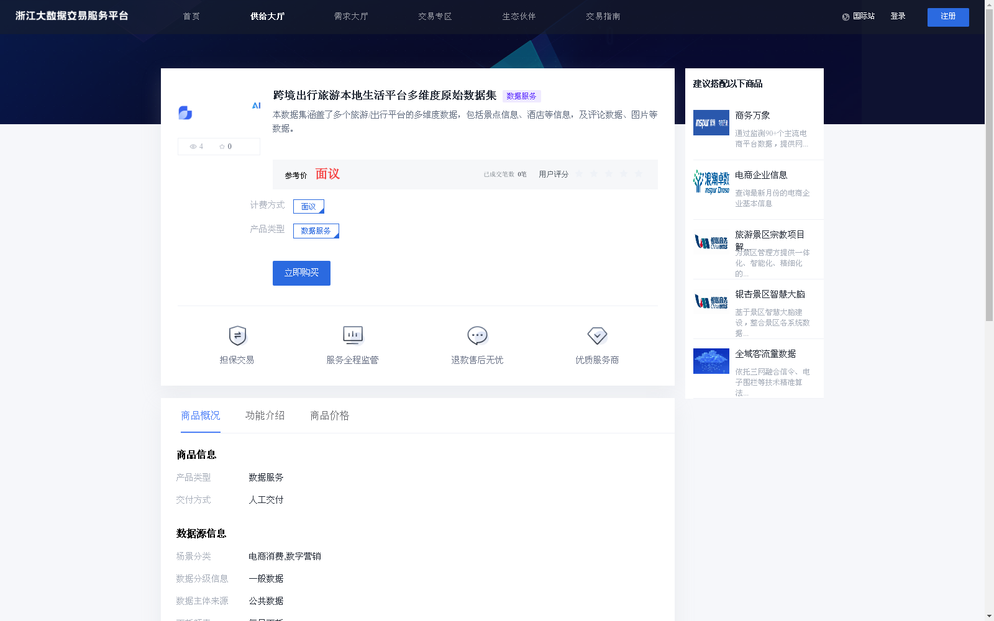This screenshot has width=994, height=621.
Task: Click the 退款售后无忧 chat bubble icon
Action: click(x=477, y=336)
